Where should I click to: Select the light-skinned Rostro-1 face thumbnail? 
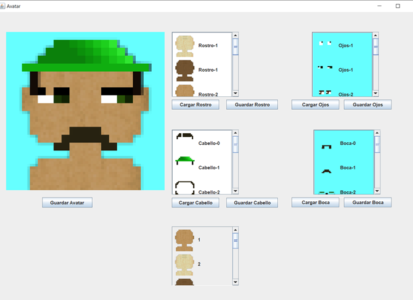(185, 46)
